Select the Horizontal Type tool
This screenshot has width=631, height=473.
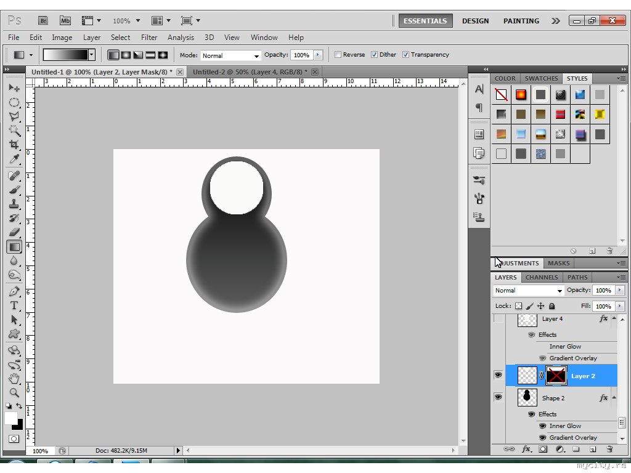click(14, 305)
